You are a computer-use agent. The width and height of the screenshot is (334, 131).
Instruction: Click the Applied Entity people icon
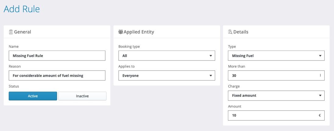tap(120, 32)
